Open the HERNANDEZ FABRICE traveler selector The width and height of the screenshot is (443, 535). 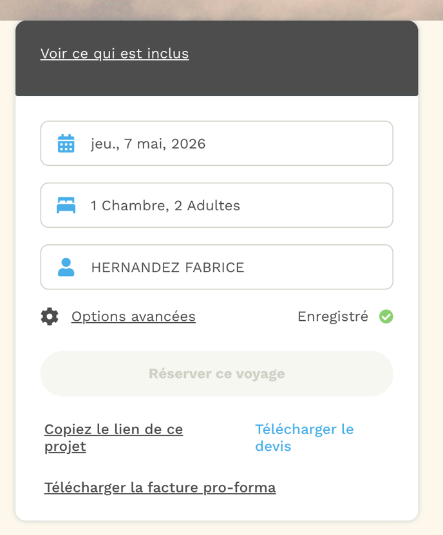pyautogui.click(x=216, y=267)
